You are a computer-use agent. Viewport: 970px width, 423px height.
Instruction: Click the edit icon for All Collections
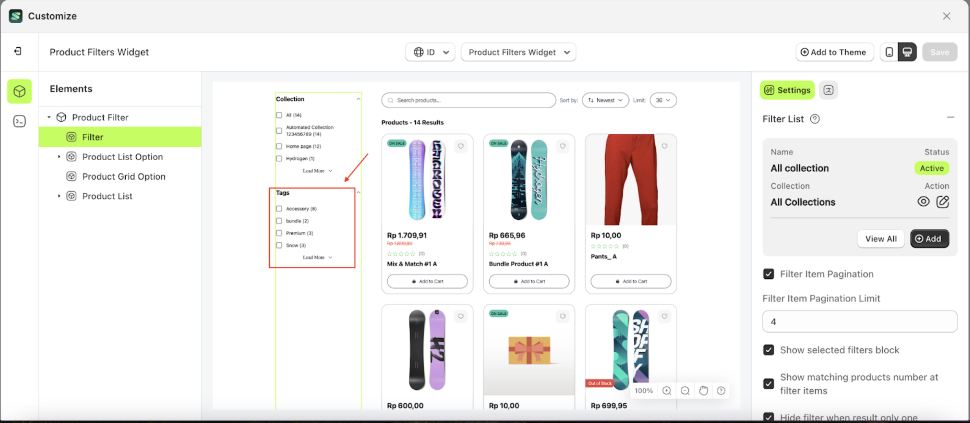pyautogui.click(x=943, y=202)
